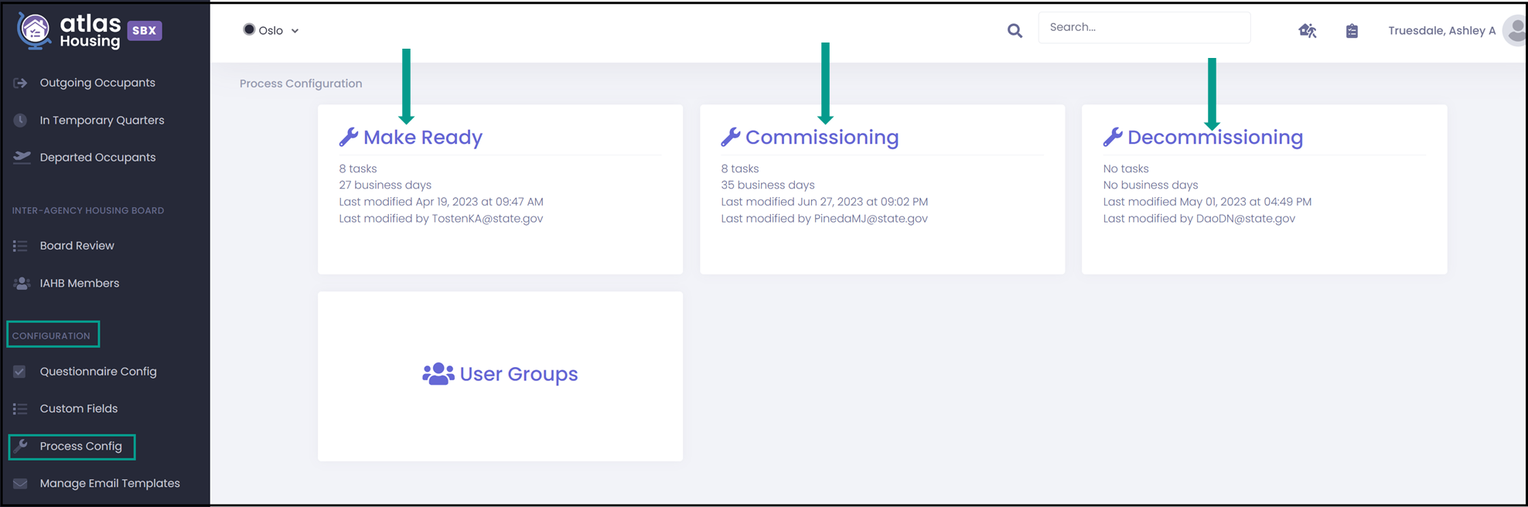Image resolution: width=1528 pixels, height=507 pixels.
Task: Click the Decommissioning wrench icon
Action: (1113, 137)
